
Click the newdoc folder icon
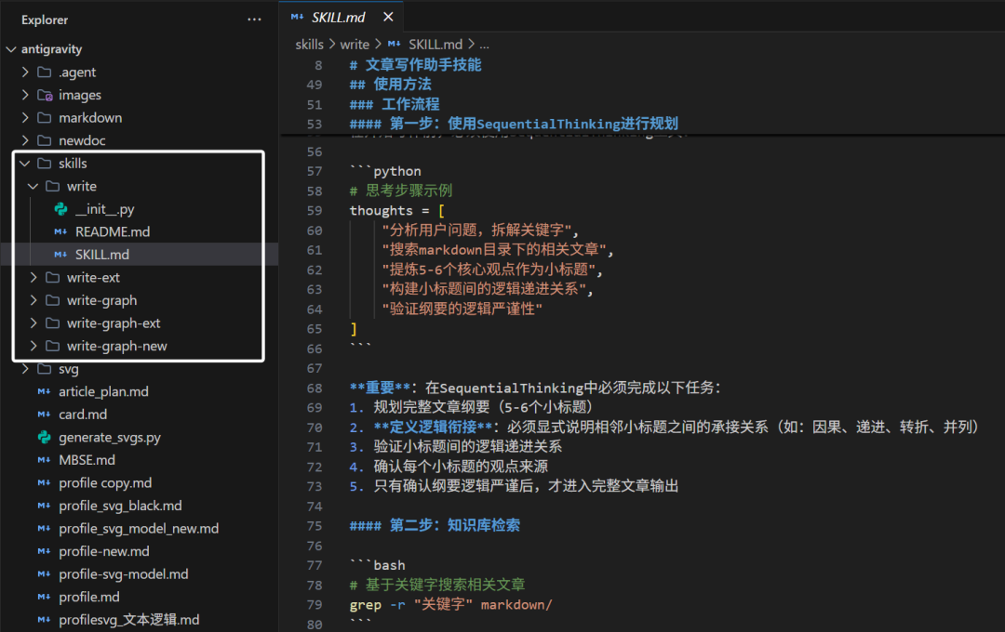(45, 140)
